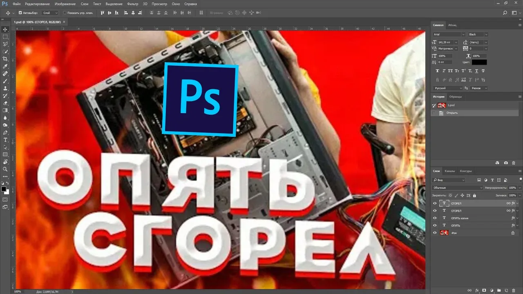Open the Слой auto-select dropdown
Viewport: 523px width, 294px height.
(50, 13)
